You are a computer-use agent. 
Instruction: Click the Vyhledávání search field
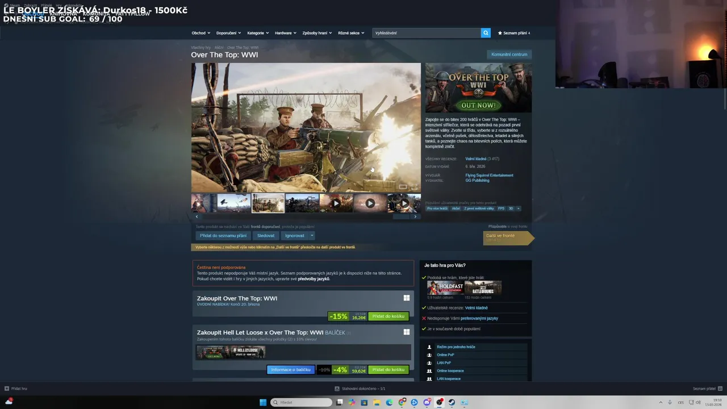tap(427, 33)
